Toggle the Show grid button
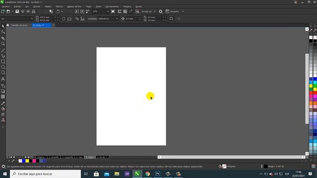 (x=125, y=11)
